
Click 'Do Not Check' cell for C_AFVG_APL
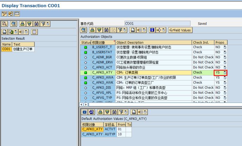point(203,93)
